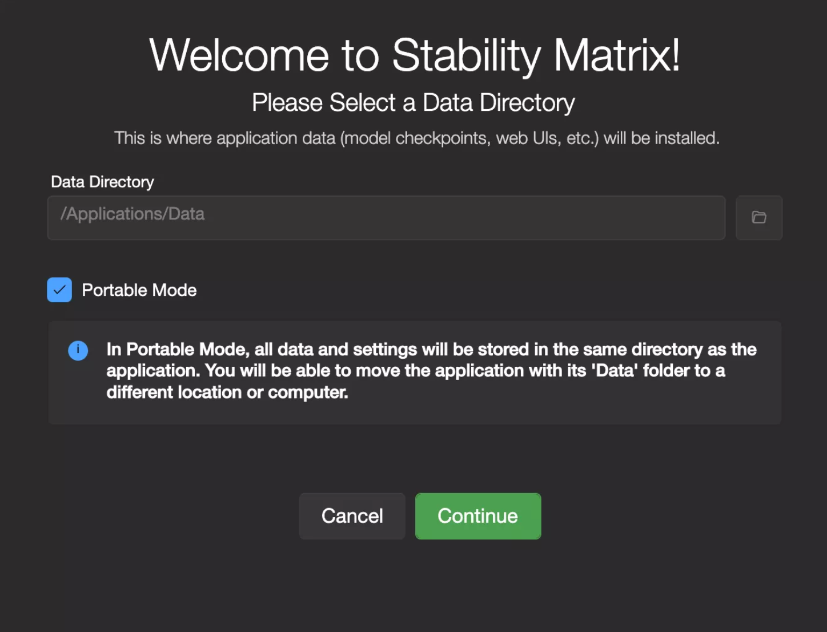Click the blue info icon

[x=78, y=350]
